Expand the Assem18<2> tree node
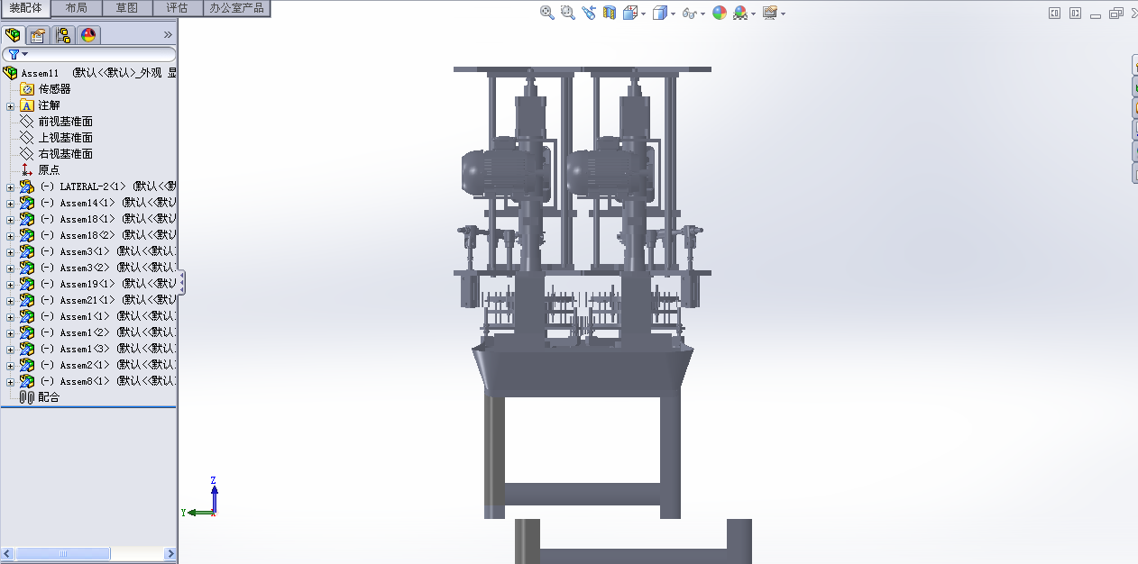The height and width of the screenshot is (564, 1138). click(x=10, y=236)
